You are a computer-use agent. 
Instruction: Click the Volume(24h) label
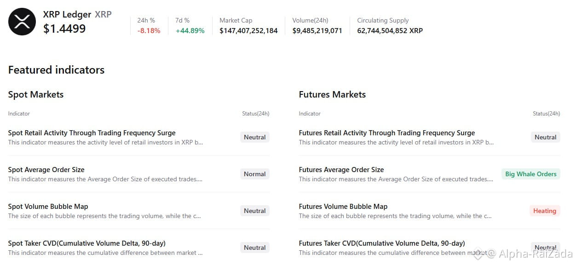[x=311, y=20]
